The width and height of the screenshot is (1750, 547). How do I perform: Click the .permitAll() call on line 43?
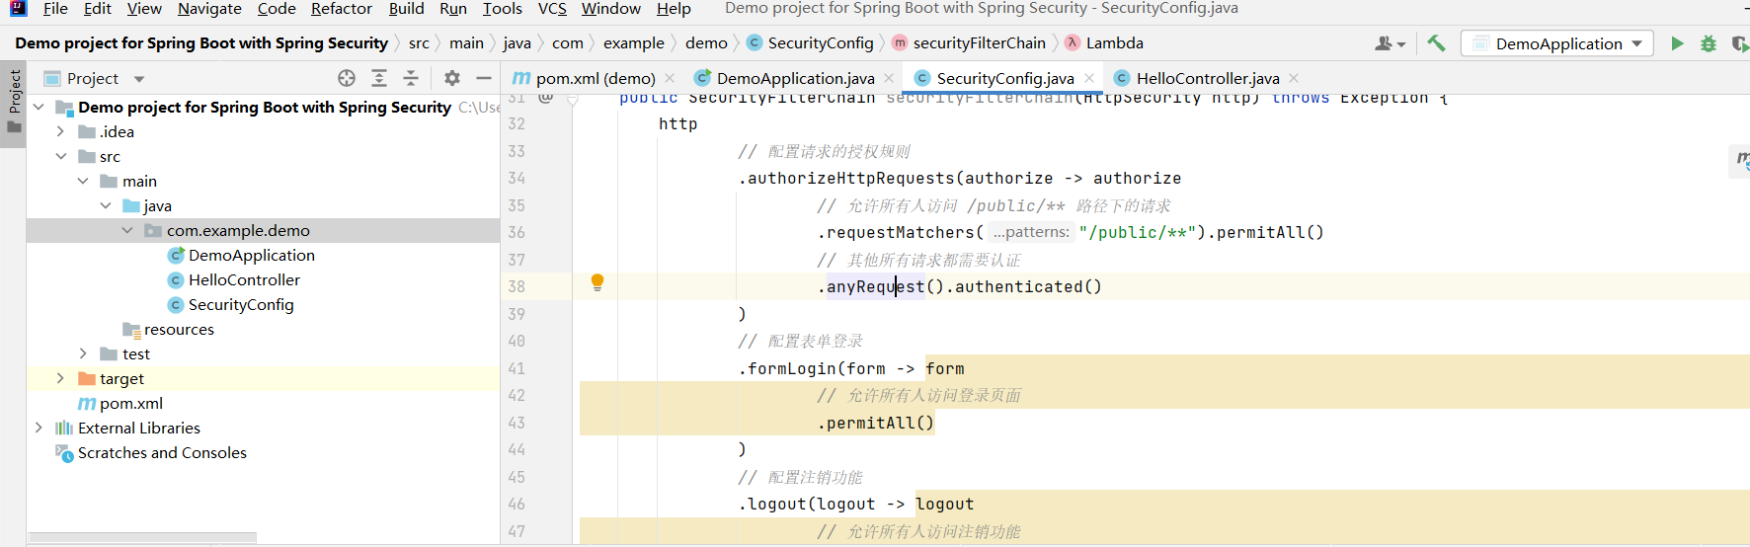[x=875, y=423]
